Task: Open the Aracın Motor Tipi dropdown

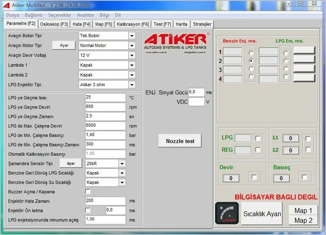Action: click(132, 45)
